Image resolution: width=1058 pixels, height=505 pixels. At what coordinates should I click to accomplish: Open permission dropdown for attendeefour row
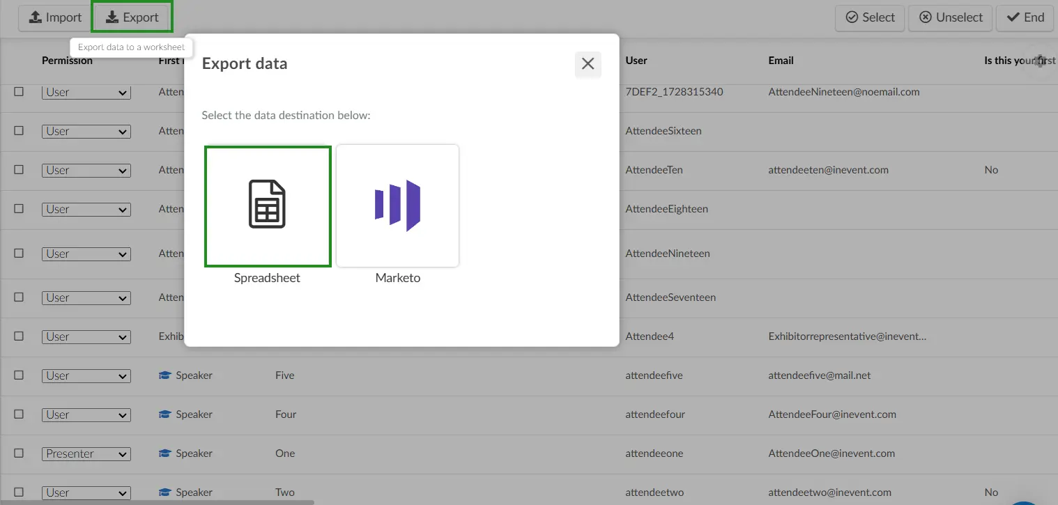click(x=86, y=414)
